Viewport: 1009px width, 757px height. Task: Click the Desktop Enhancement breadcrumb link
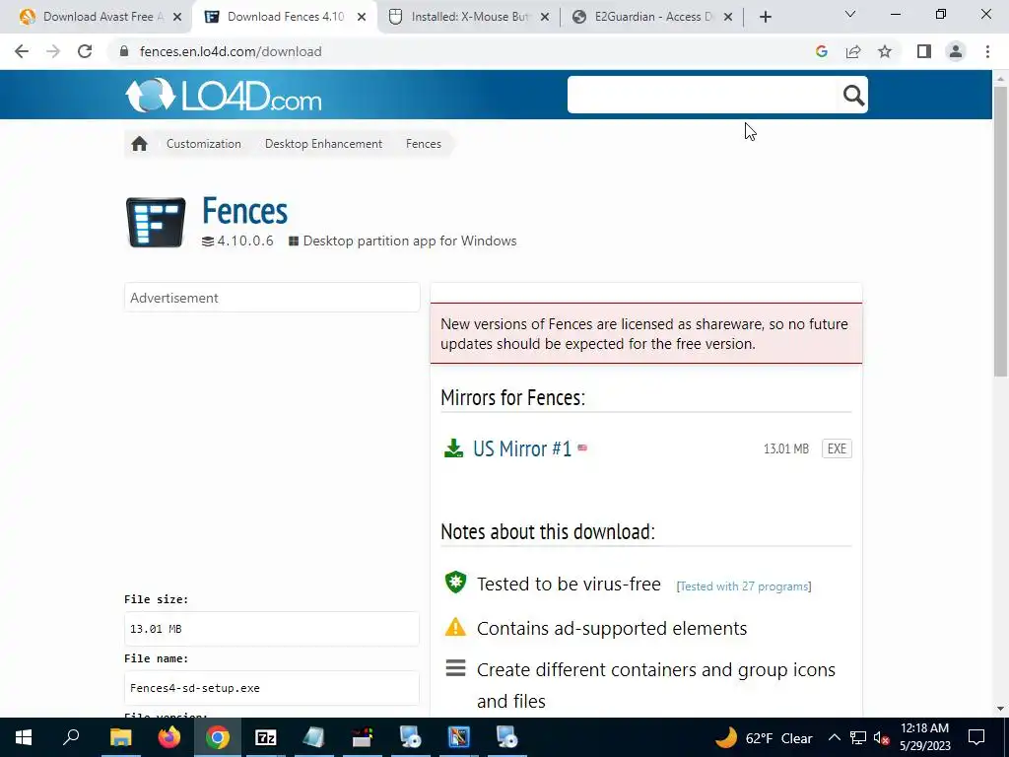point(323,144)
